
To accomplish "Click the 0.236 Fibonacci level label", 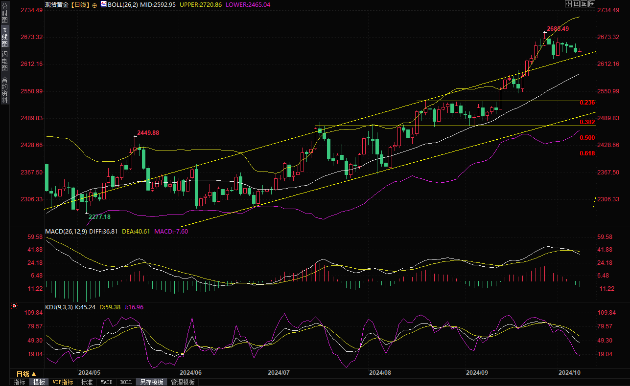I will 587,103.
